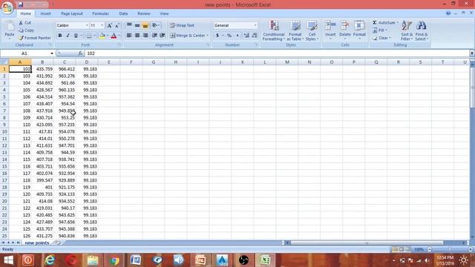475x267 pixels.
Task: Open Cell Styles gallery
Action: tap(312, 30)
